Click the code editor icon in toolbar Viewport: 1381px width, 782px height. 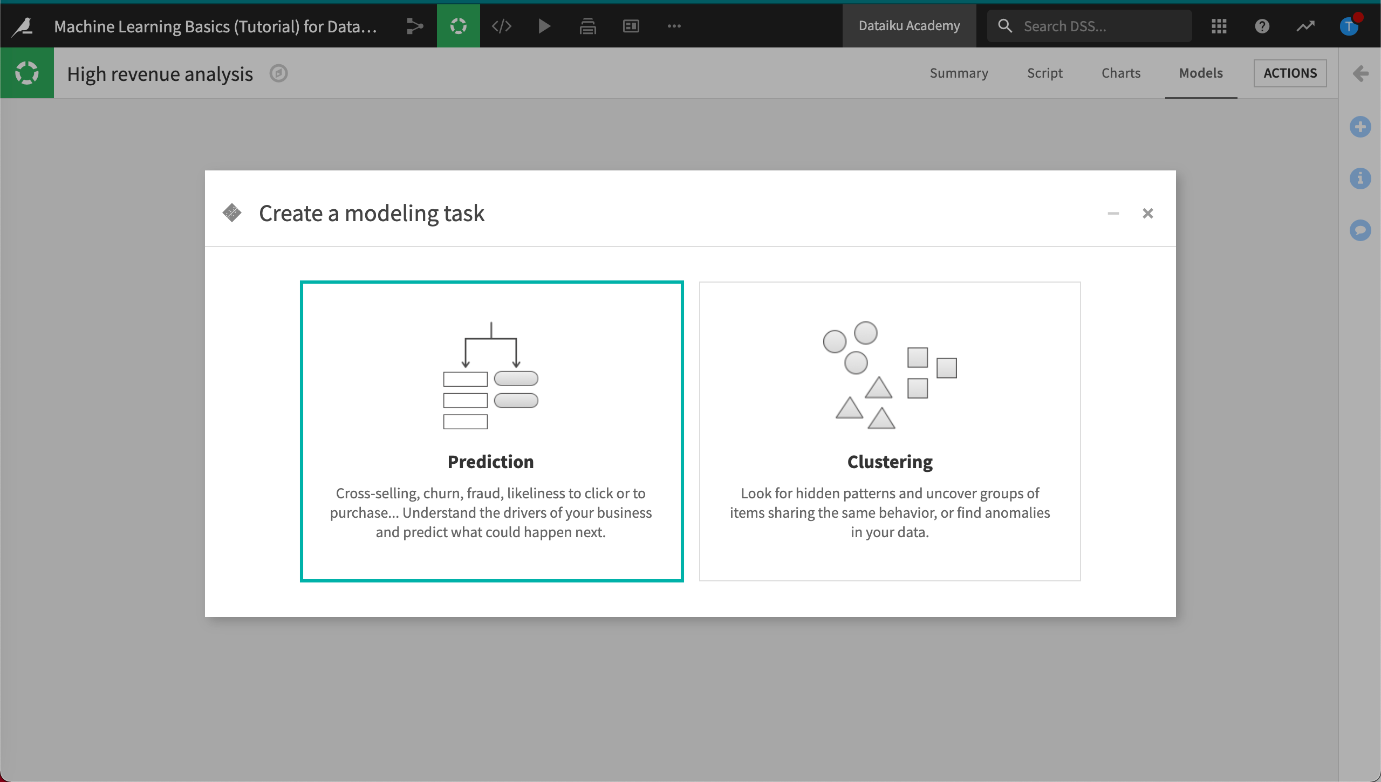coord(502,25)
